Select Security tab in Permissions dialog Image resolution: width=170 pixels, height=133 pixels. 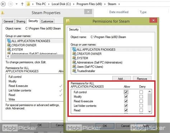click(74, 30)
